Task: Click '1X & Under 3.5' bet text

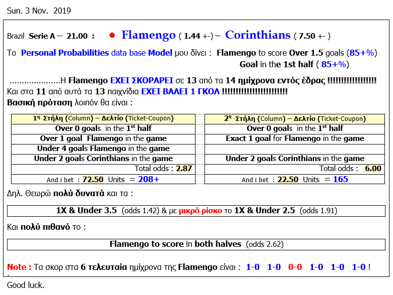Action: tap(86, 211)
